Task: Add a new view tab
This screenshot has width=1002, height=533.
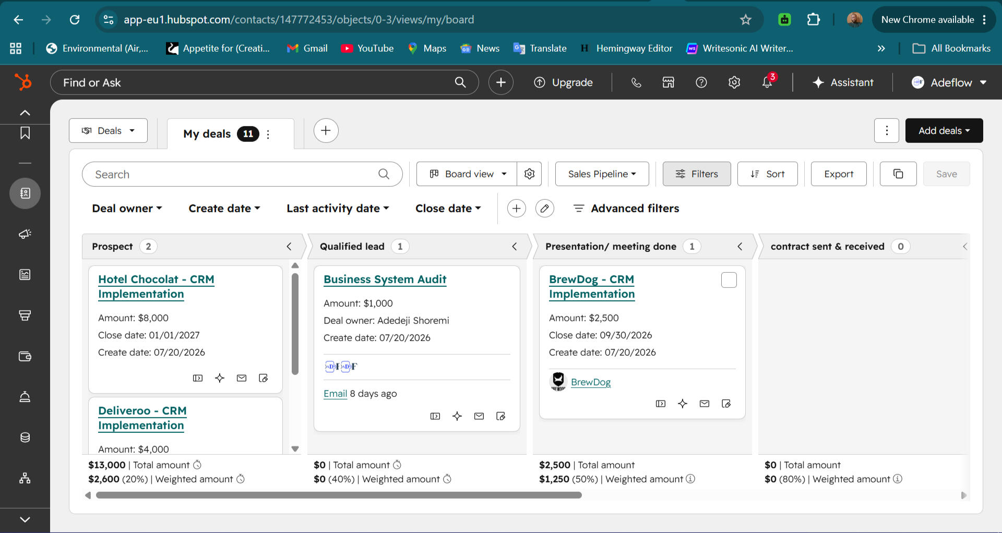Action: [x=326, y=130]
